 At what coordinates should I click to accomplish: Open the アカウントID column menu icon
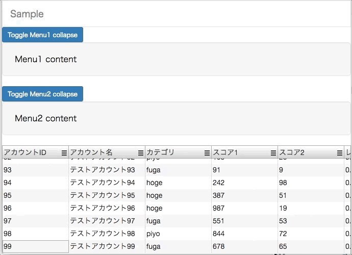pyautogui.click(x=64, y=153)
